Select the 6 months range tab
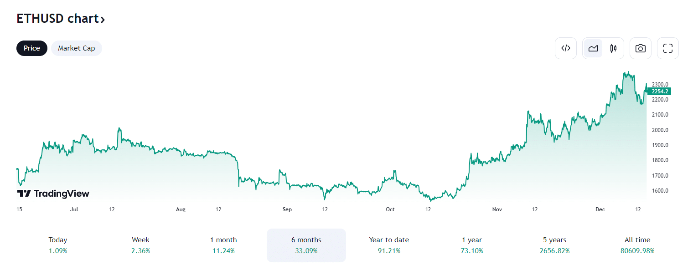This screenshot has height=270, width=693. click(306, 245)
